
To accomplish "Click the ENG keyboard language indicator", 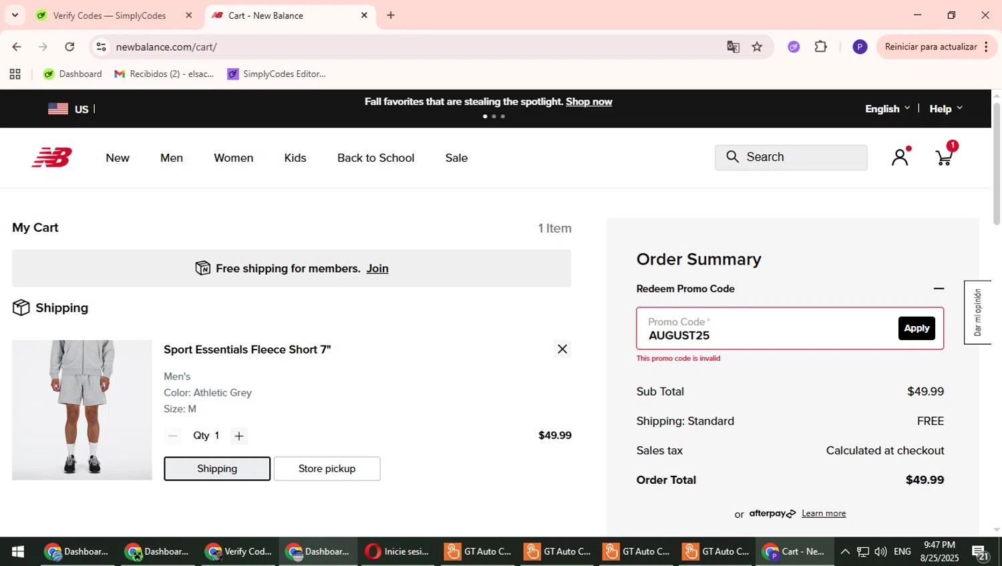I will [x=902, y=551].
